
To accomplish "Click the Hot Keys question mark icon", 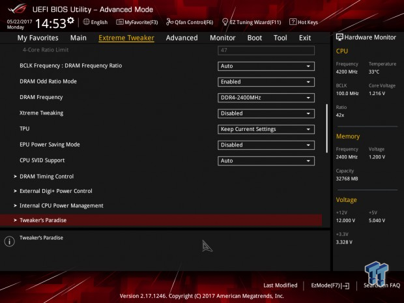I will (293, 22).
